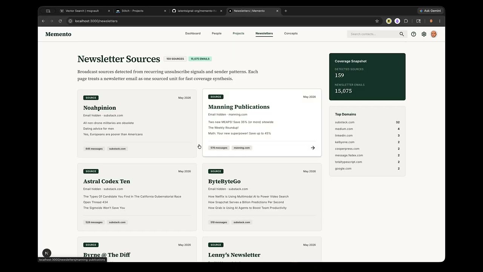This screenshot has height=272, width=483.
Task: Open Chrome three-dot menu
Action: coord(440,21)
